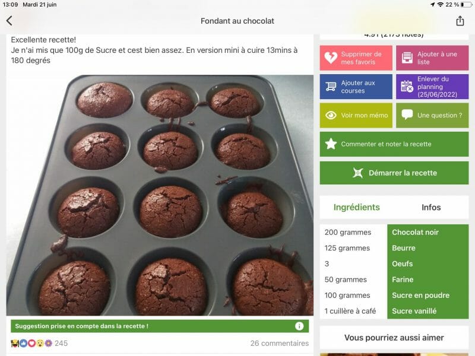Click the speech bubble Une question icon
Screen dimensions: 475x356
[407, 115]
